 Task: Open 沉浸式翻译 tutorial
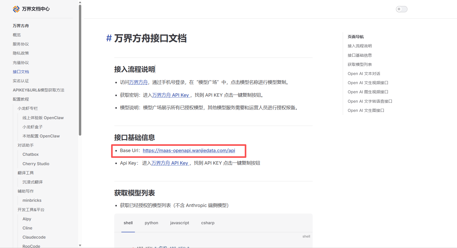(x=32, y=182)
